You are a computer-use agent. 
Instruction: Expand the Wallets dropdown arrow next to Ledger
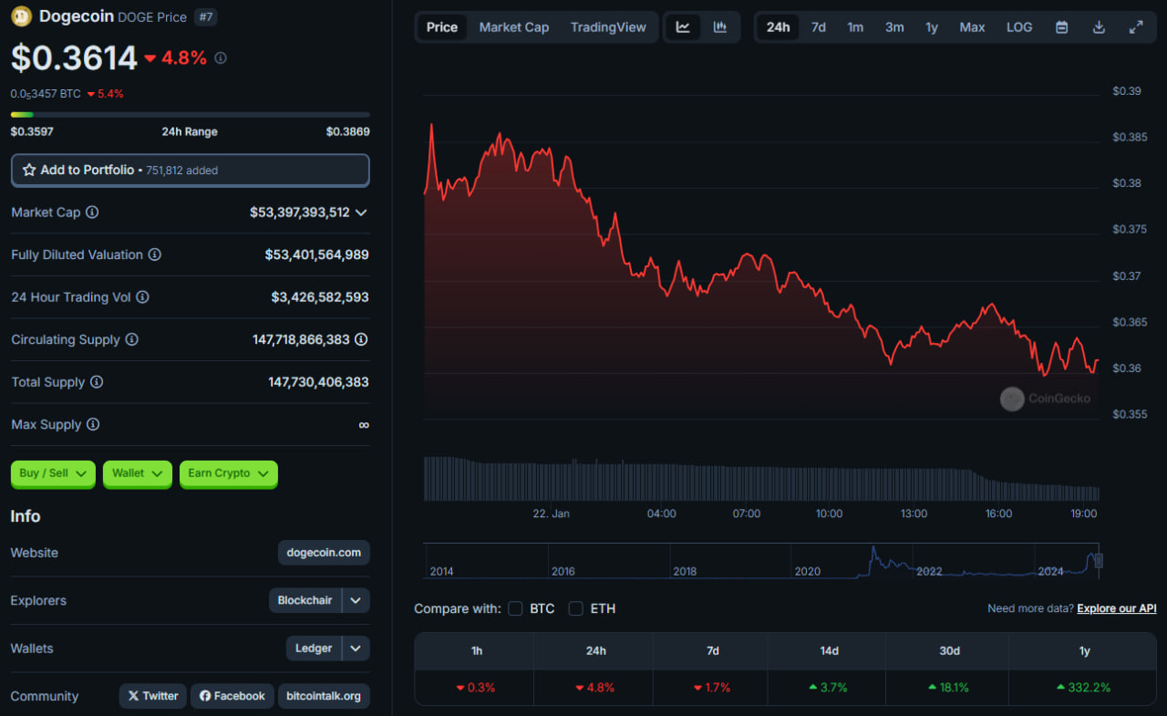pyautogui.click(x=356, y=649)
